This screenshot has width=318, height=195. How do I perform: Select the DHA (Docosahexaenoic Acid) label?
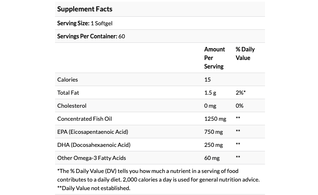(x=94, y=145)
